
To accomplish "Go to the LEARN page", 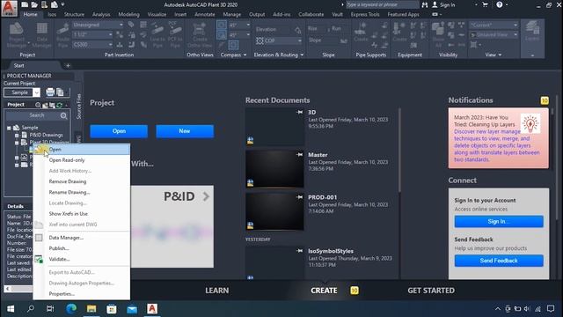I will click(217, 291).
